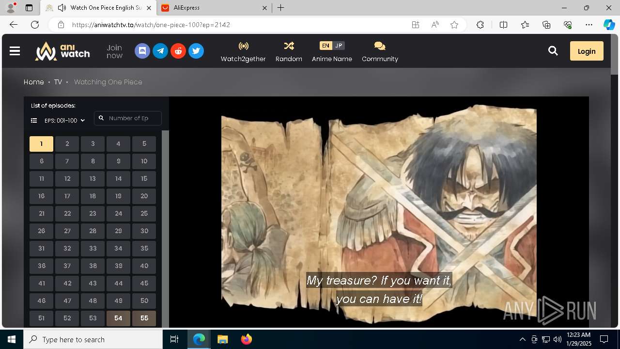620x349 pixels.
Task: Open the volume control in tray
Action: [558, 339]
